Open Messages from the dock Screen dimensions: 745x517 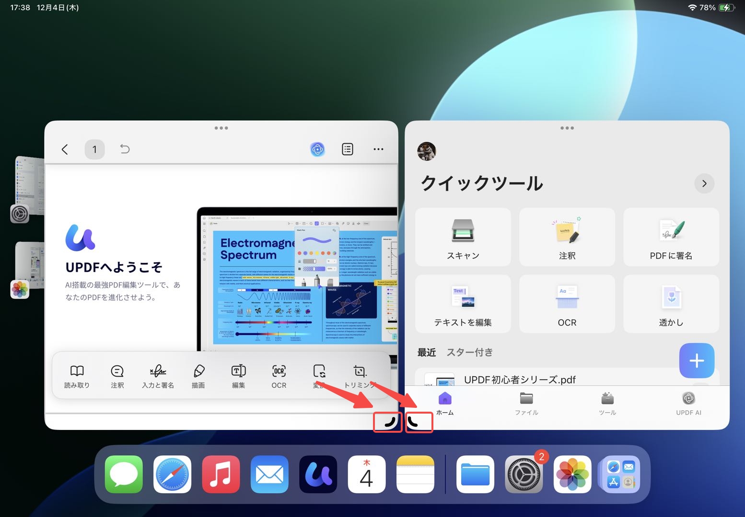coord(124,474)
